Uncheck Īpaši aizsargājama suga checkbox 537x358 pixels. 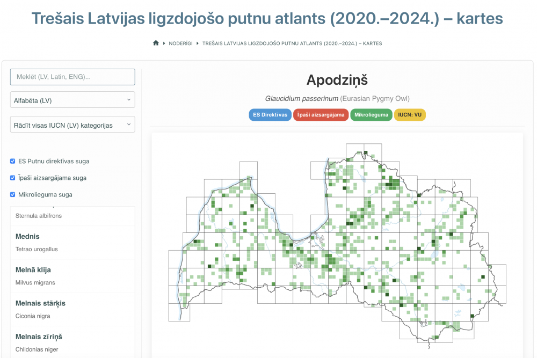click(13, 178)
